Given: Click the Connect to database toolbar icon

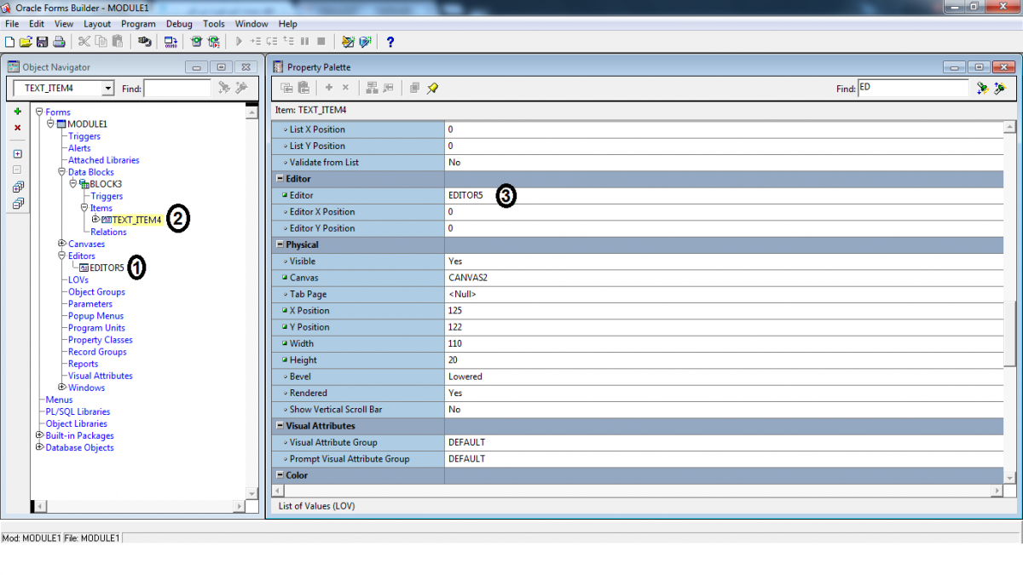Looking at the screenshot, I should (x=144, y=42).
